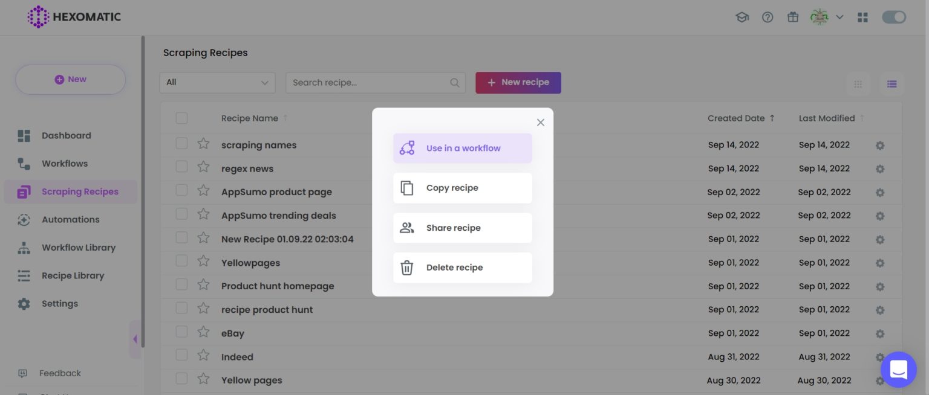This screenshot has width=929, height=395.
Task: Click the graduation cap academy icon
Action: point(742,18)
